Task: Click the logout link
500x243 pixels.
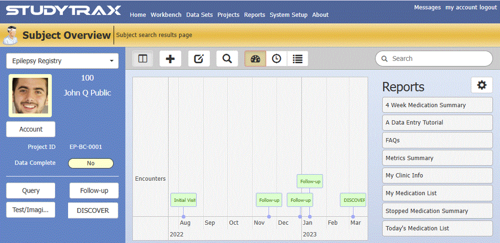Action: (487, 7)
